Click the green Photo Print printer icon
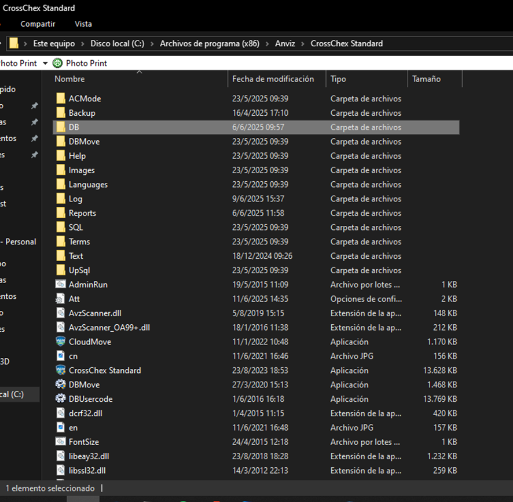Screen dimensions: 513x502 click(57, 63)
